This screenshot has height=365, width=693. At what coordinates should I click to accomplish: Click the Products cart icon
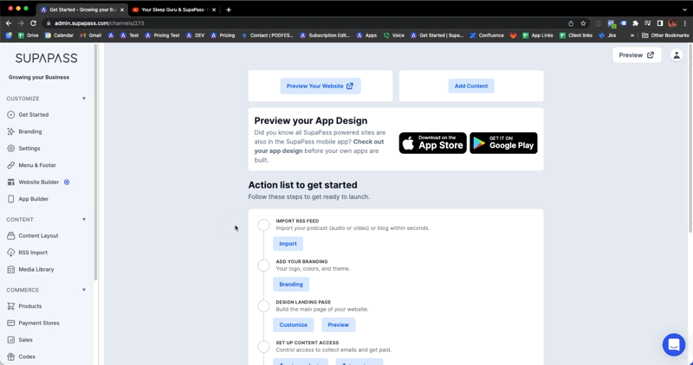(11, 306)
